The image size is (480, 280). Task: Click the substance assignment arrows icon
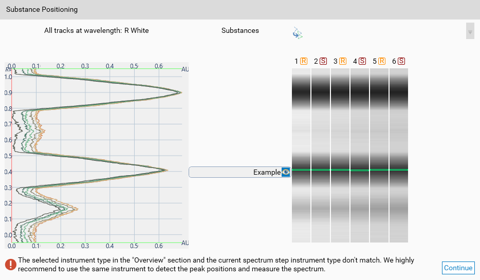tap(298, 33)
